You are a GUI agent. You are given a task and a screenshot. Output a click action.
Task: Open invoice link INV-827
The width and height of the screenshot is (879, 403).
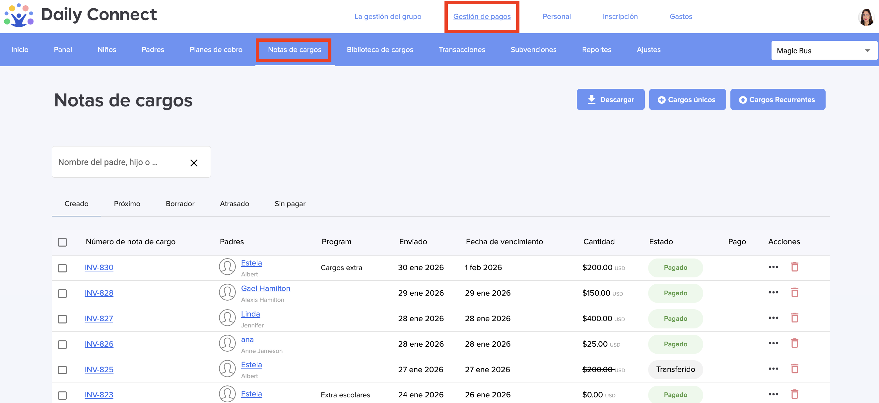coord(99,318)
